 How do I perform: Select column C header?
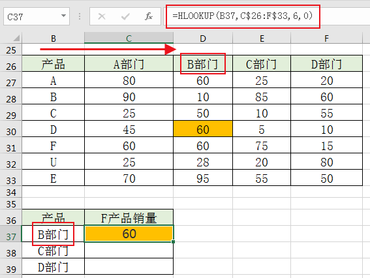(x=129, y=39)
